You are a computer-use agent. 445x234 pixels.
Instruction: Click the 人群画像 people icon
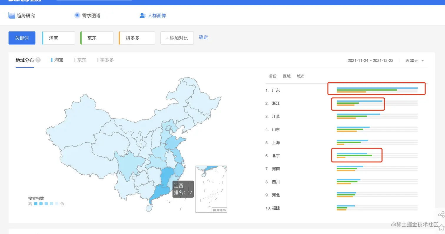coord(143,15)
